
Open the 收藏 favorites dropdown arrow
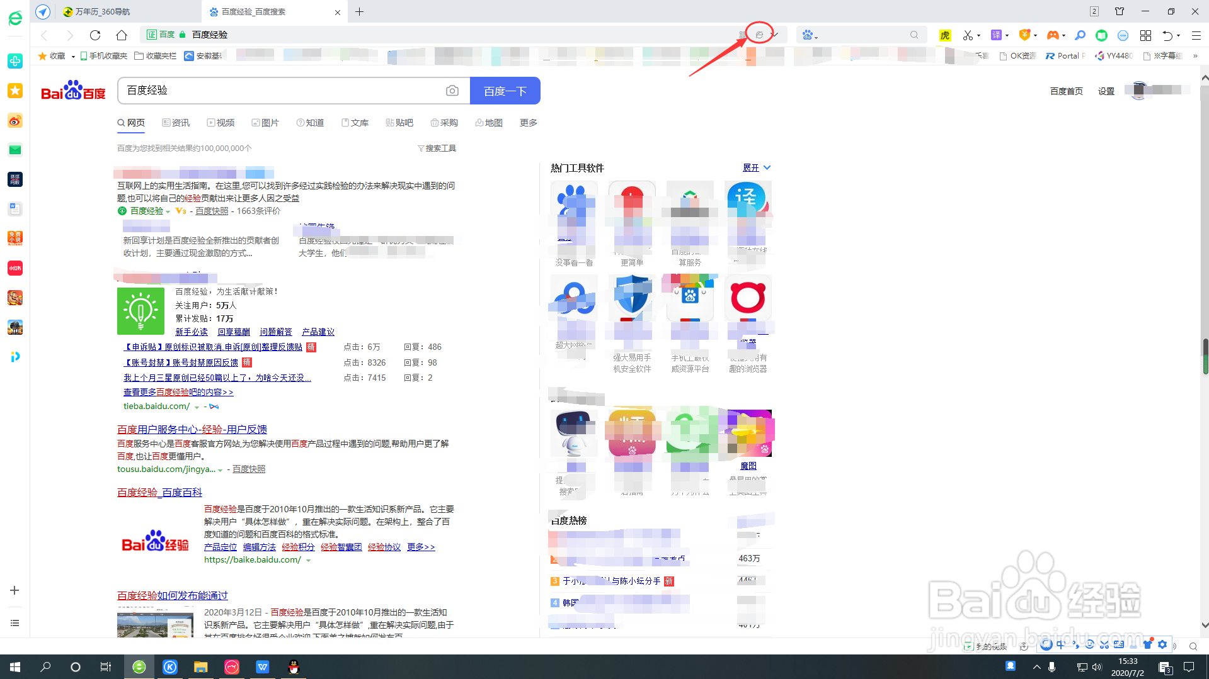click(73, 57)
